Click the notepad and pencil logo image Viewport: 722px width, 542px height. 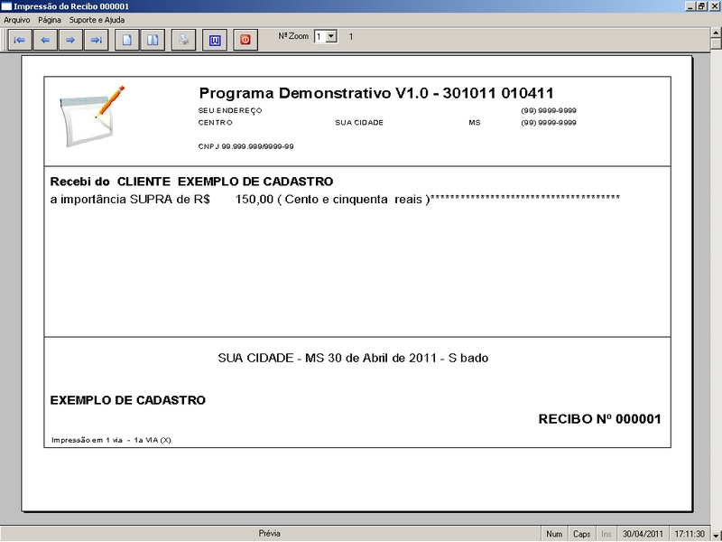pos(92,117)
